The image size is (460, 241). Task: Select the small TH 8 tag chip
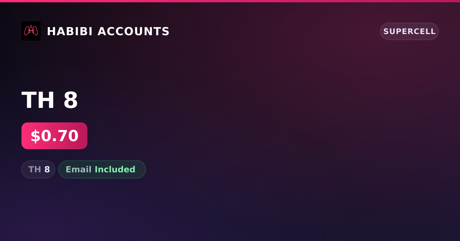click(38, 169)
